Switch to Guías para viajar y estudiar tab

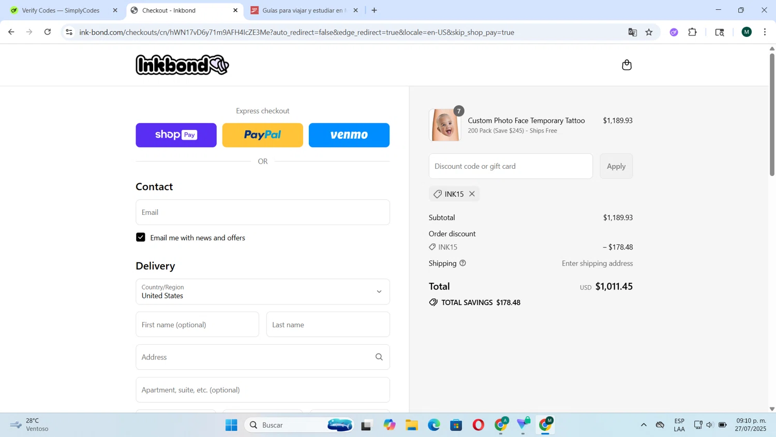tap(304, 10)
